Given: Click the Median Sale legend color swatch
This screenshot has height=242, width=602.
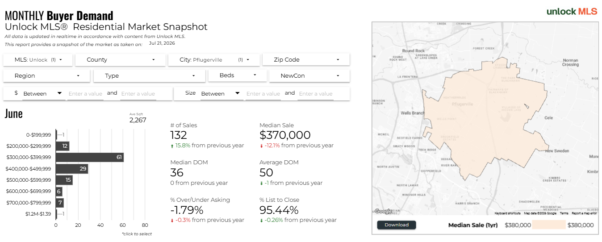Looking at the screenshot, I should pyautogui.click(x=549, y=225).
